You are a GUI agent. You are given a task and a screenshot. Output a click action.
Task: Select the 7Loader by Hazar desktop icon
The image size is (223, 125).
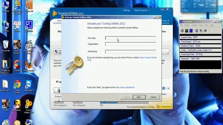[6, 67]
